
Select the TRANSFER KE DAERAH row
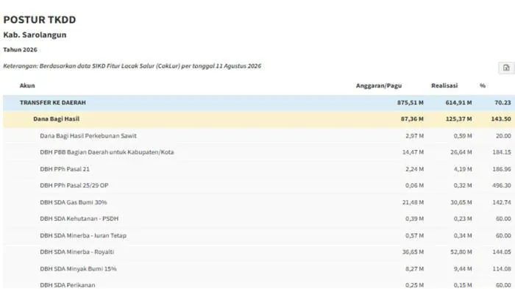259,103
